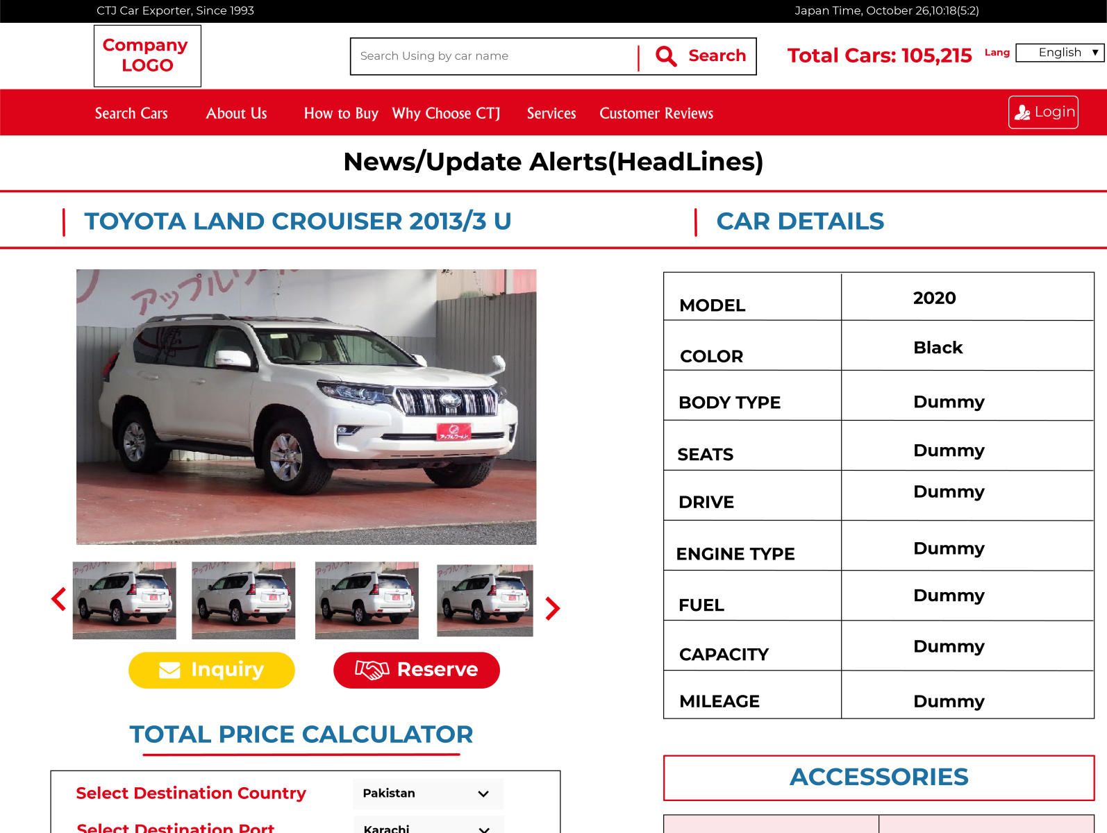Go to previous thumbnails with left arrow
Image resolution: width=1107 pixels, height=833 pixels.
pyautogui.click(x=59, y=599)
